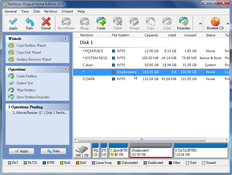
Task: Click 18.94 GB used value for C:Acer
Action: pyautogui.click(x=169, y=65)
